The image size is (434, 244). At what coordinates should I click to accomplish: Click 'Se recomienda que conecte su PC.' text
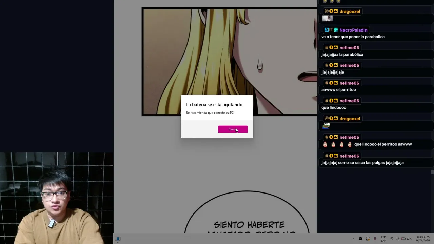[x=210, y=113]
